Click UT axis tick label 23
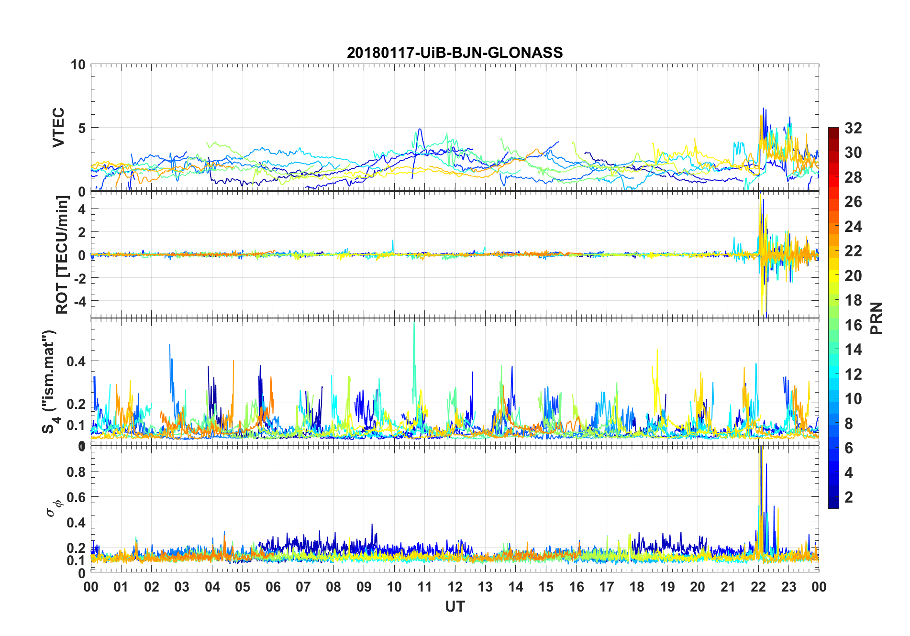Viewport: 910px width, 636px height. 789,587
